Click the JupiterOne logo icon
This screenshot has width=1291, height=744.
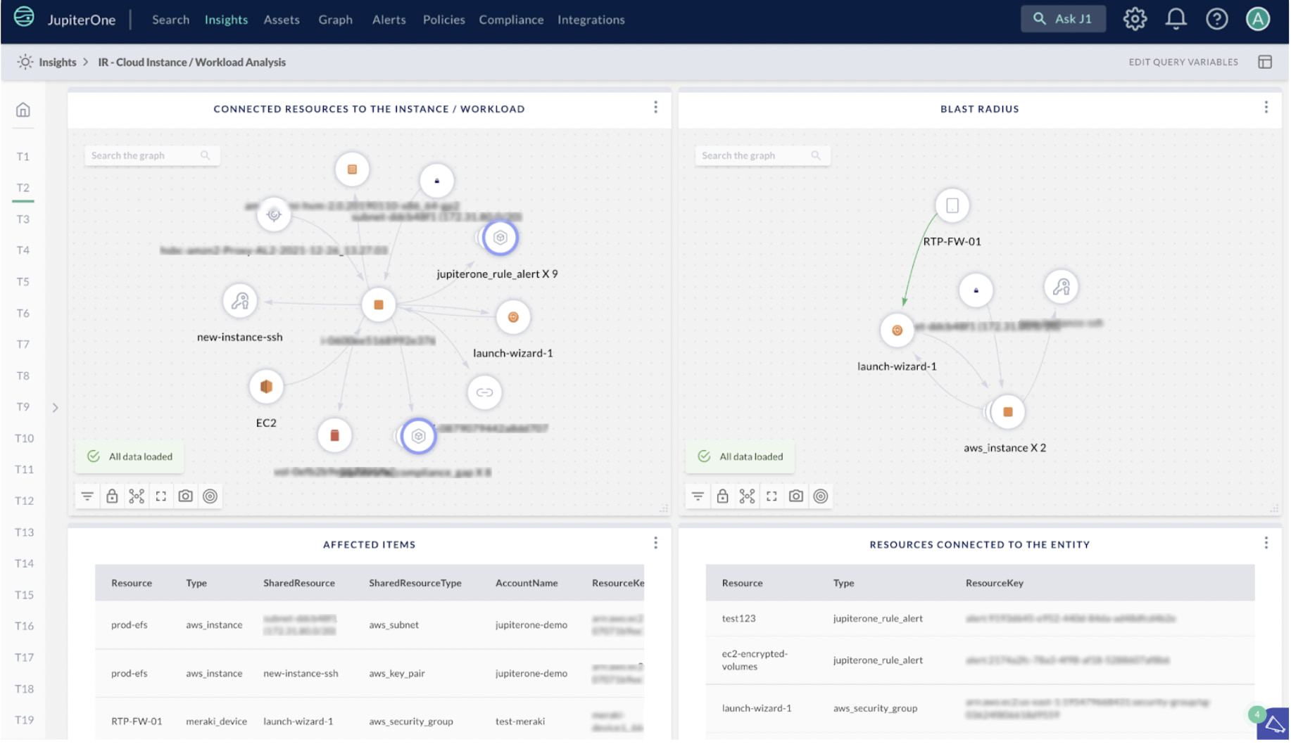click(x=24, y=18)
